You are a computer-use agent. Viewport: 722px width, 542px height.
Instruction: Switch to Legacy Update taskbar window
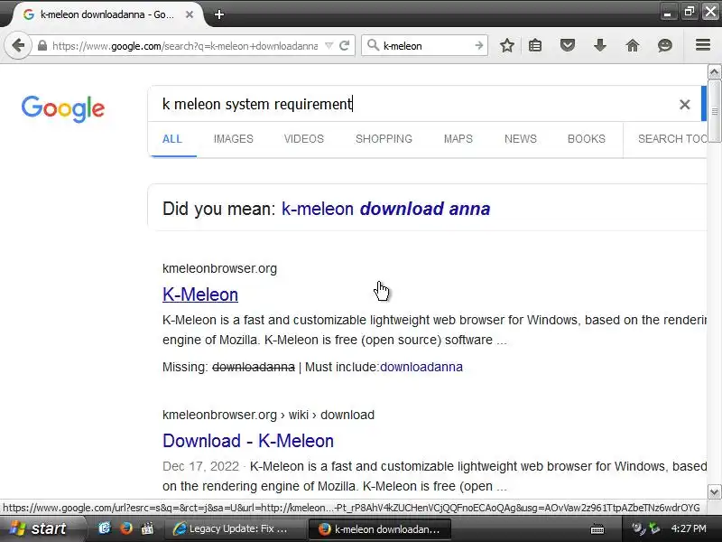(x=236, y=528)
